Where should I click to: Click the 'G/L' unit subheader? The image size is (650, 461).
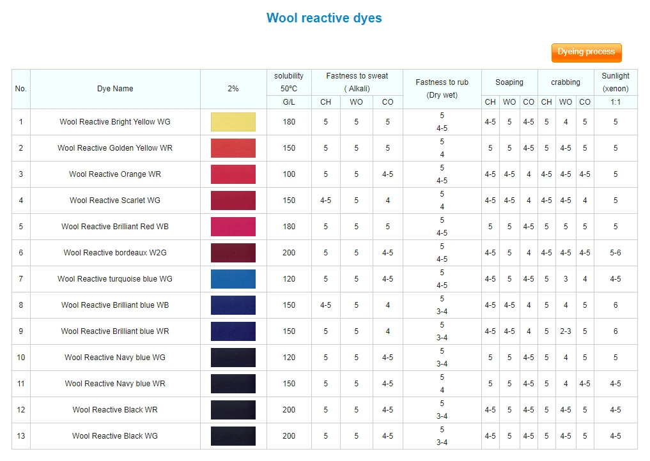tap(289, 102)
